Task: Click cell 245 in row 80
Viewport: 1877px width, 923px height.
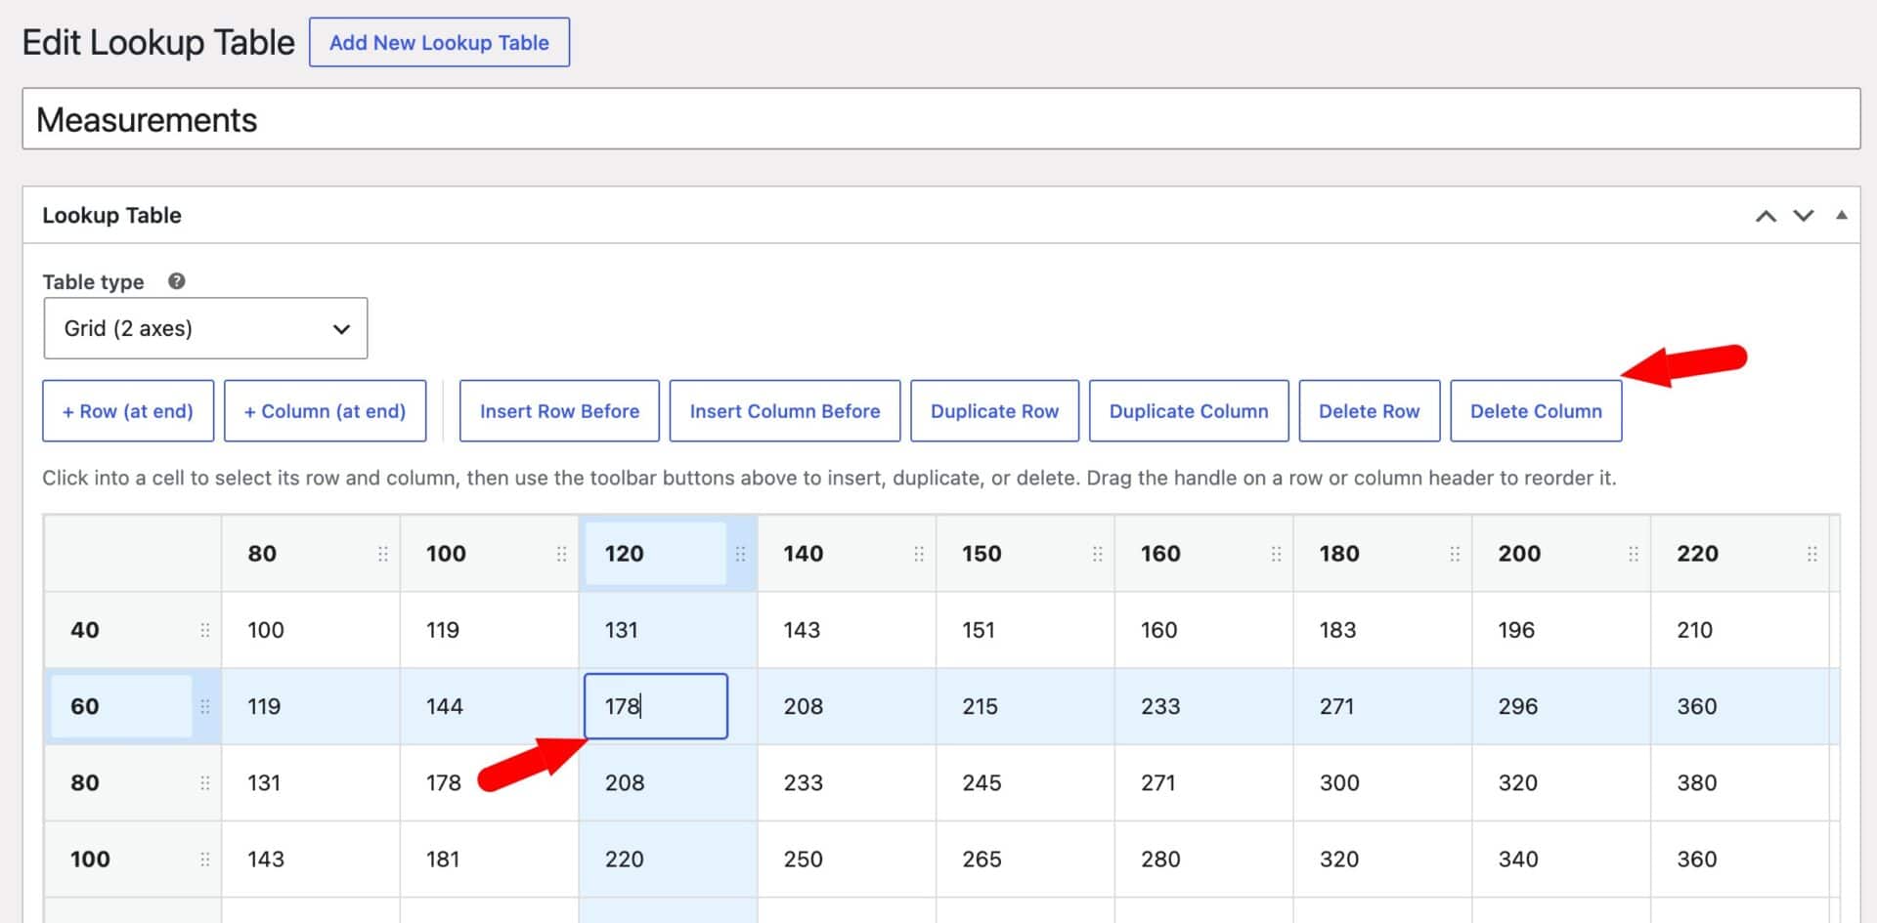Action: point(1026,782)
